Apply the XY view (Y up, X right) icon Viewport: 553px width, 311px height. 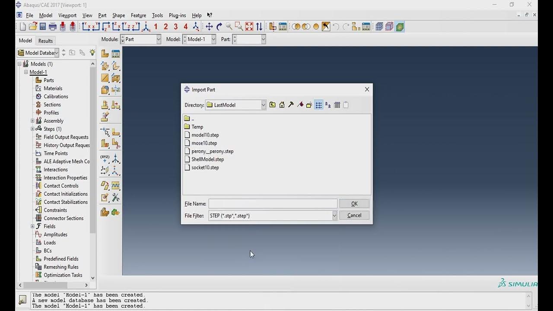[x=86, y=27]
